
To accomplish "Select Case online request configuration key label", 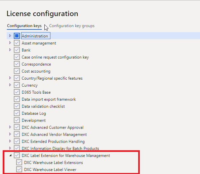I will pyautogui.click(x=55, y=57).
